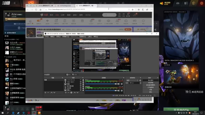Open scene transition properties gear

140,80
